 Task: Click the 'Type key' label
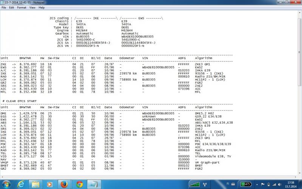coord(61,27)
